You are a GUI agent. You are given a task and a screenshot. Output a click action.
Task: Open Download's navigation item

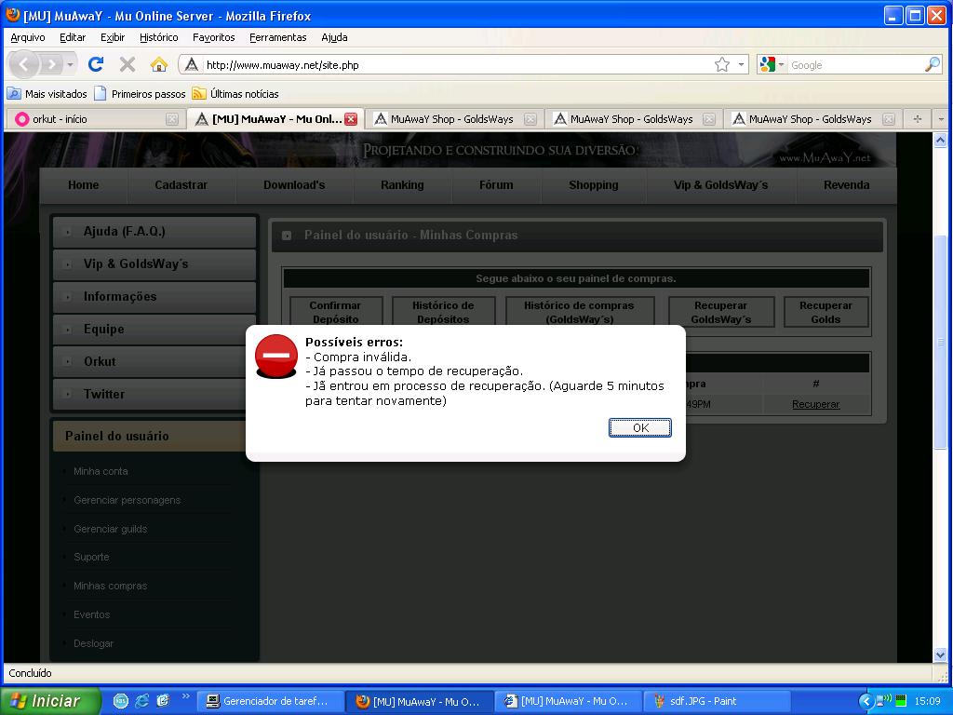click(x=294, y=185)
